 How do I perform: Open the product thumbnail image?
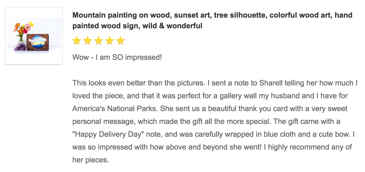pos(34,36)
